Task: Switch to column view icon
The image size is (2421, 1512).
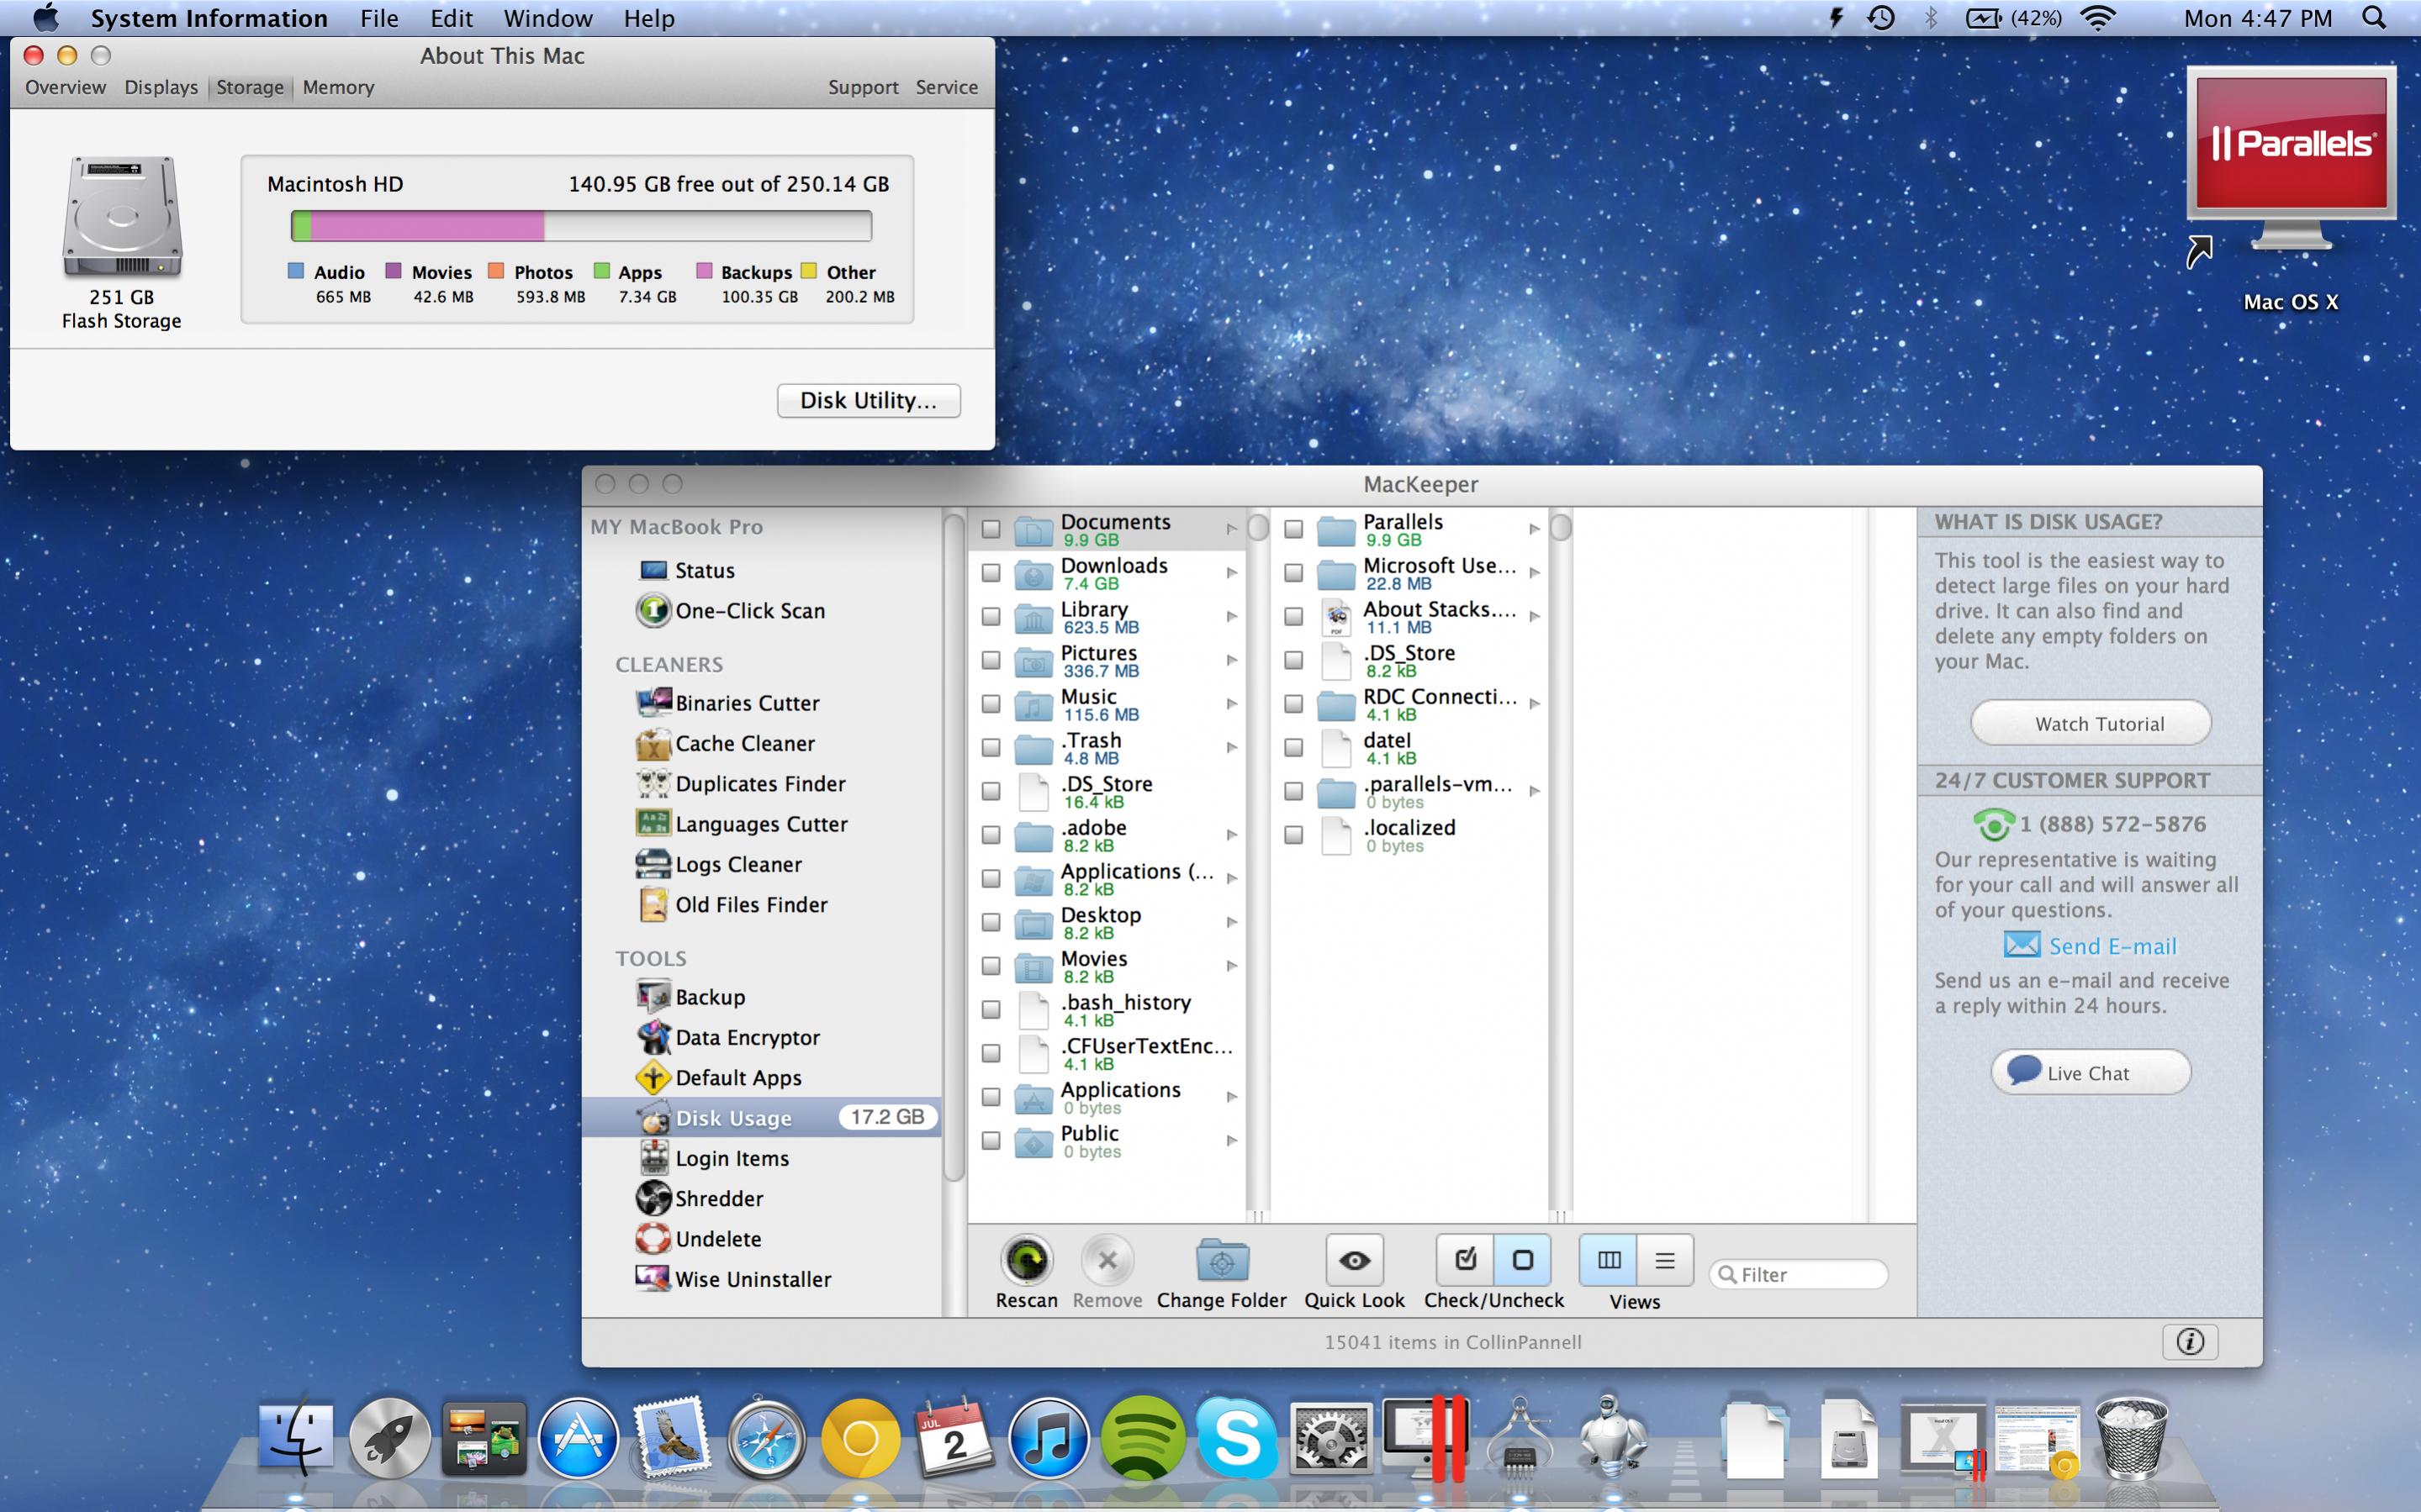Action: (1609, 1260)
